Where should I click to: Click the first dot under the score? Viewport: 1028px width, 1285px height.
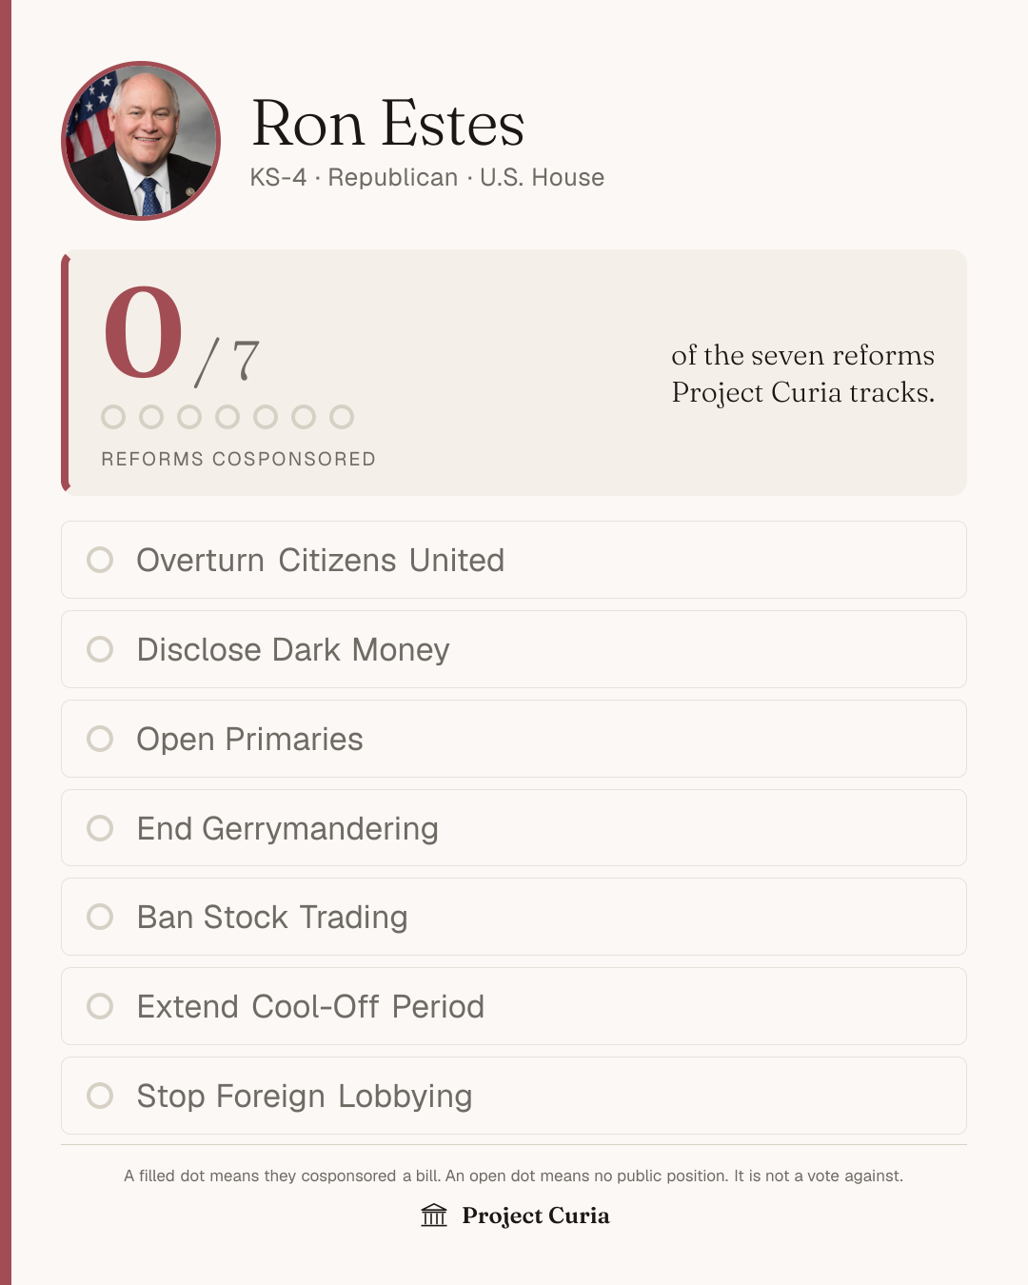[113, 417]
